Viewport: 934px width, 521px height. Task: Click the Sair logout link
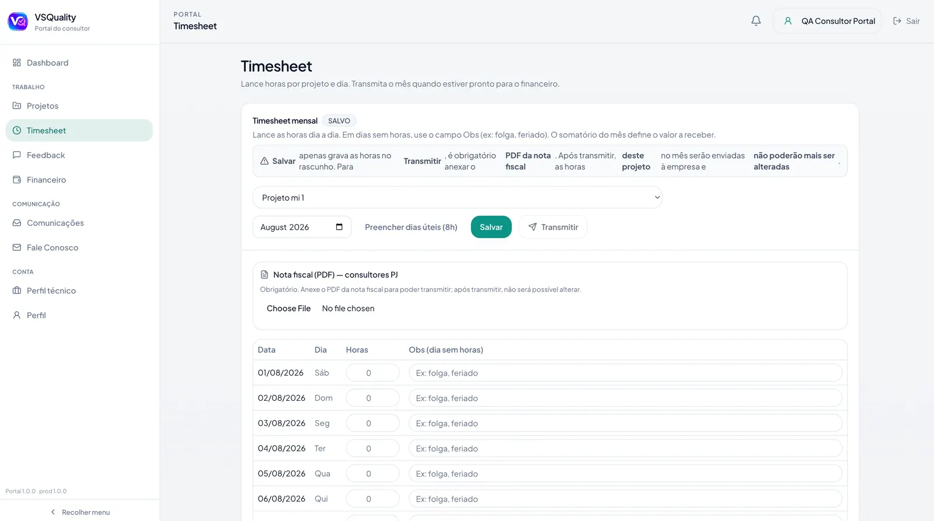[x=907, y=21]
